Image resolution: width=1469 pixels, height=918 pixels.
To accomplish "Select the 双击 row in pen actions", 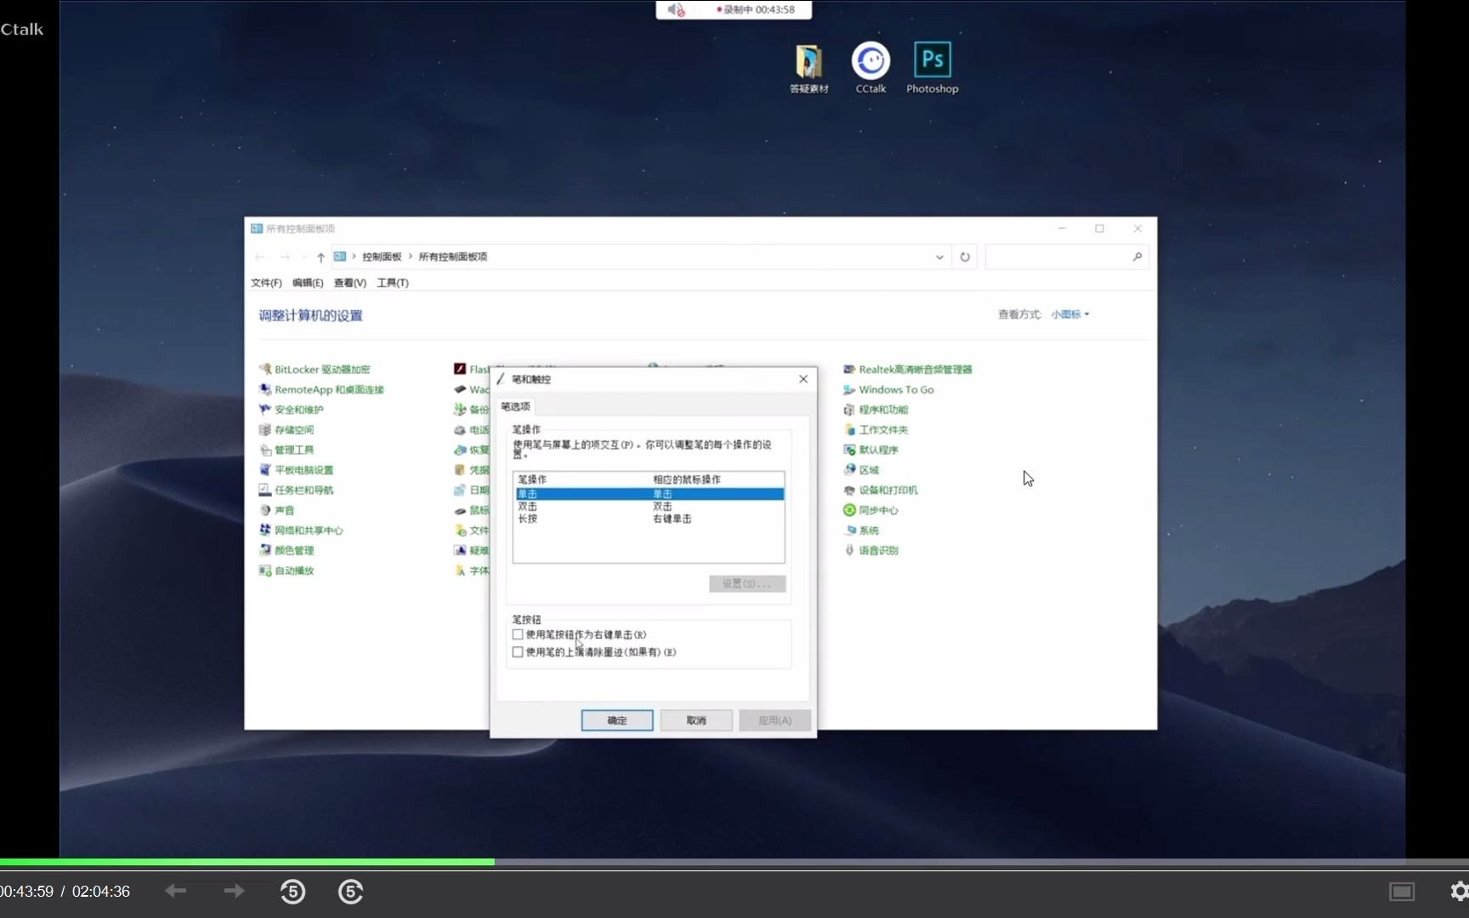I will (x=649, y=506).
